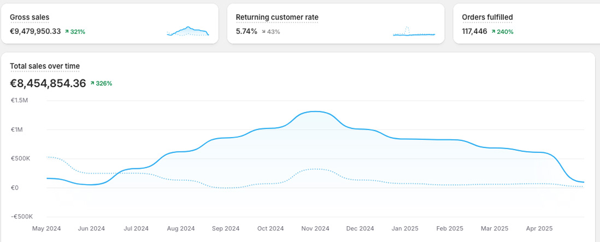
Task: Click the 5.74% returning customer value
Action: click(x=246, y=32)
